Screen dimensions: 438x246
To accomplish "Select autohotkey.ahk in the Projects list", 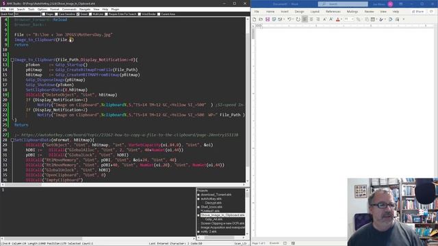I will [211, 199].
